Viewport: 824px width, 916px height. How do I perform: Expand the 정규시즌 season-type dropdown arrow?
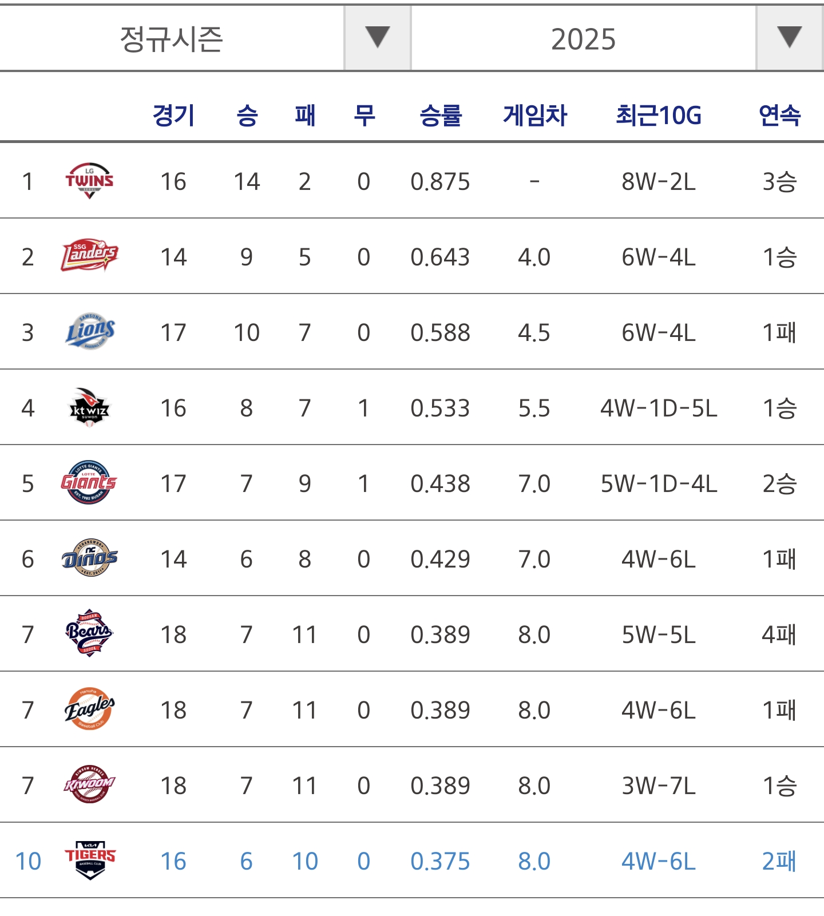(378, 38)
